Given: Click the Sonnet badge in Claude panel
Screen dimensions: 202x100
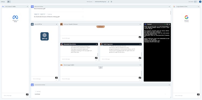Looking at the screenshot, I should click(100, 27).
